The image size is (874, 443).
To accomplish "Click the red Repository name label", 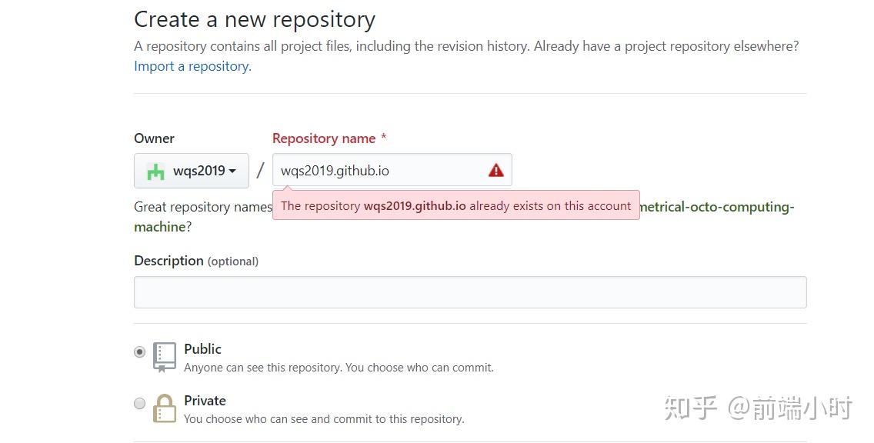I will coord(324,138).
